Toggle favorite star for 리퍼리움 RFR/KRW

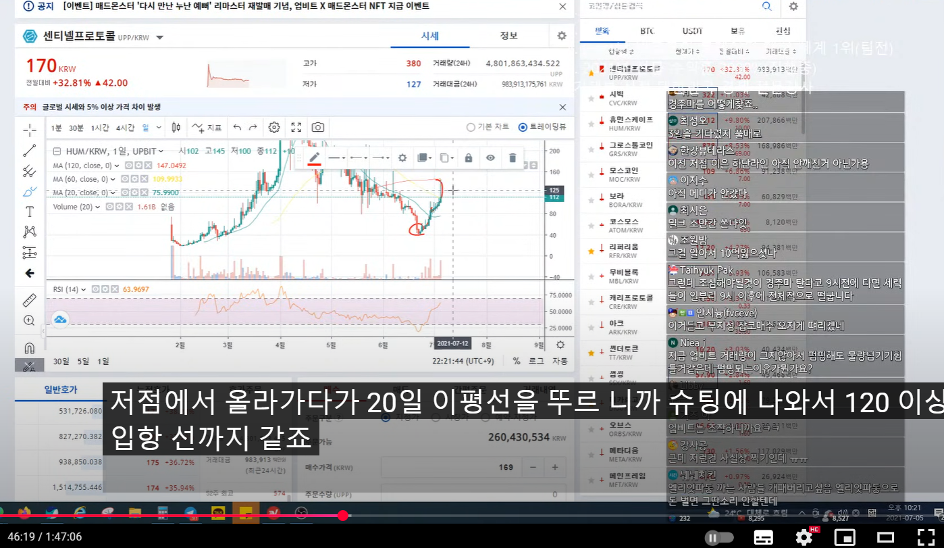[592, 251]
